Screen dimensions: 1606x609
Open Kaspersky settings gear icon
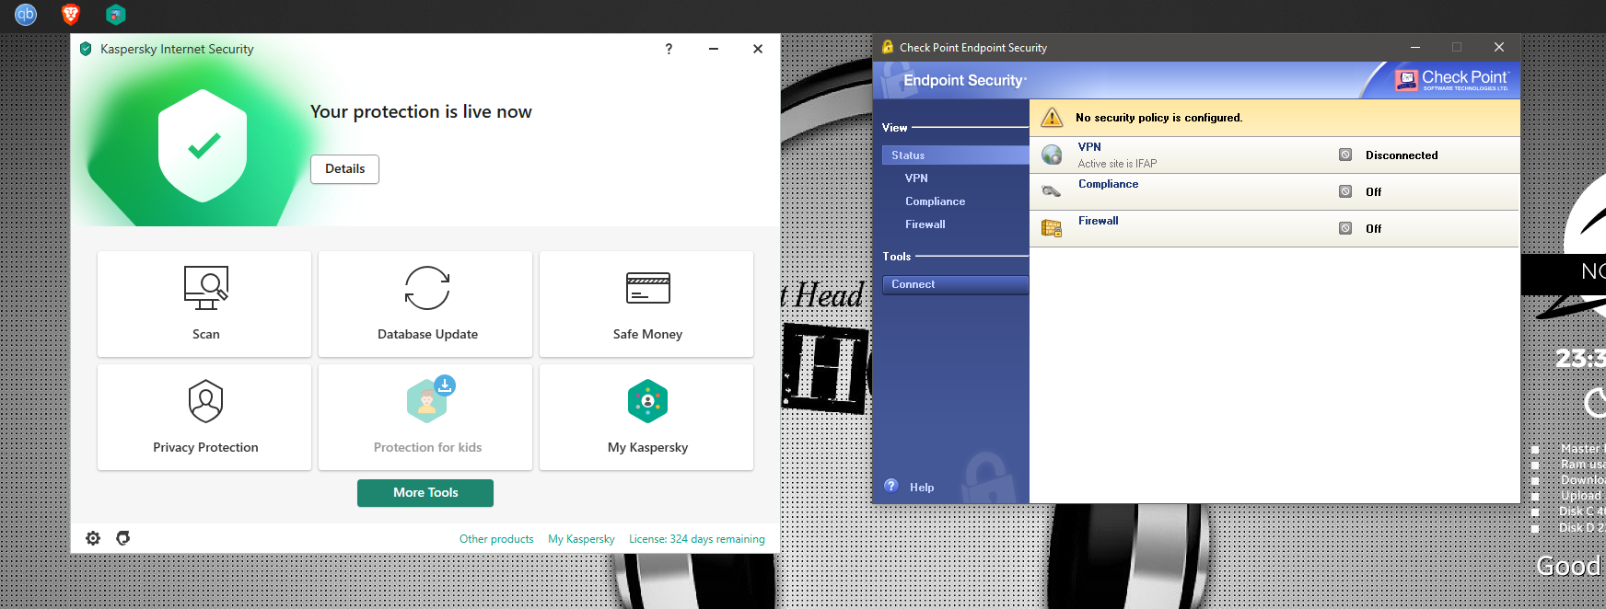pyautogui.click(x=93, y=538)
